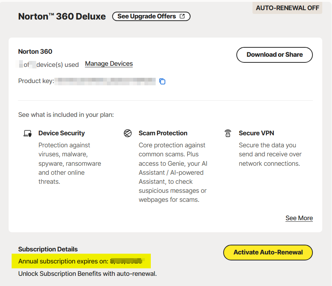Image resolution: width=332 pixels, height=286 pixels.
Task: Select the Scam Protection heading
Action: click(163, 133)
